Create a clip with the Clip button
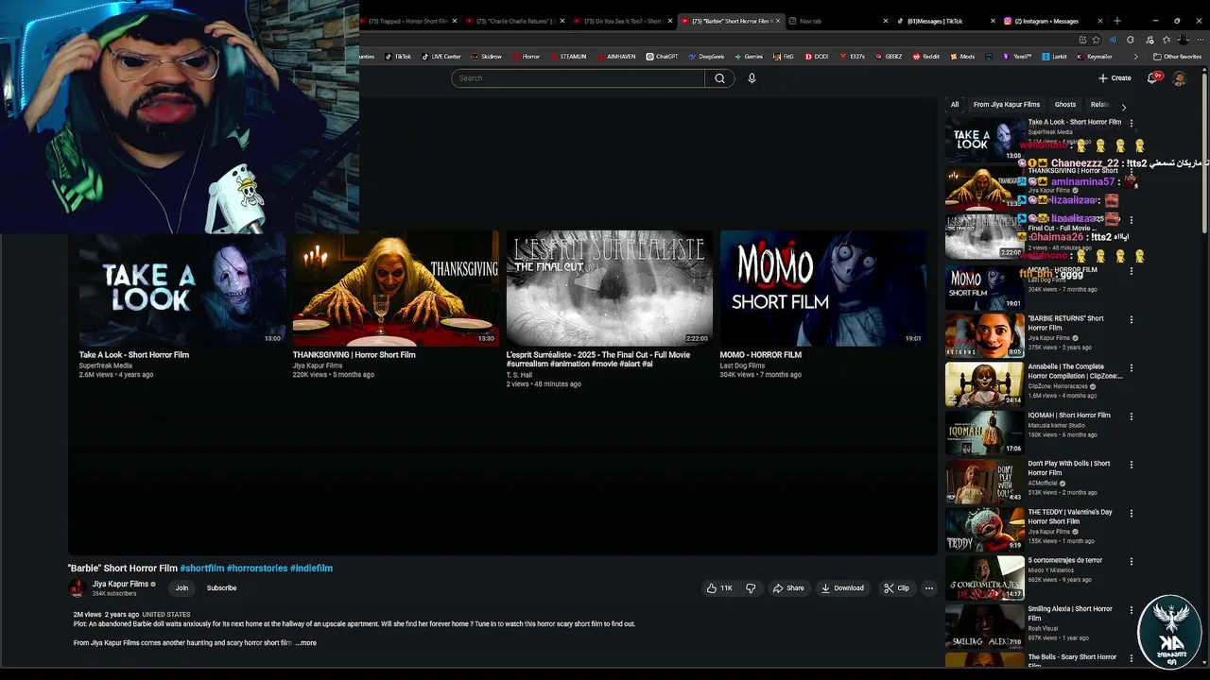1210x680 pixels. (896, 588)
